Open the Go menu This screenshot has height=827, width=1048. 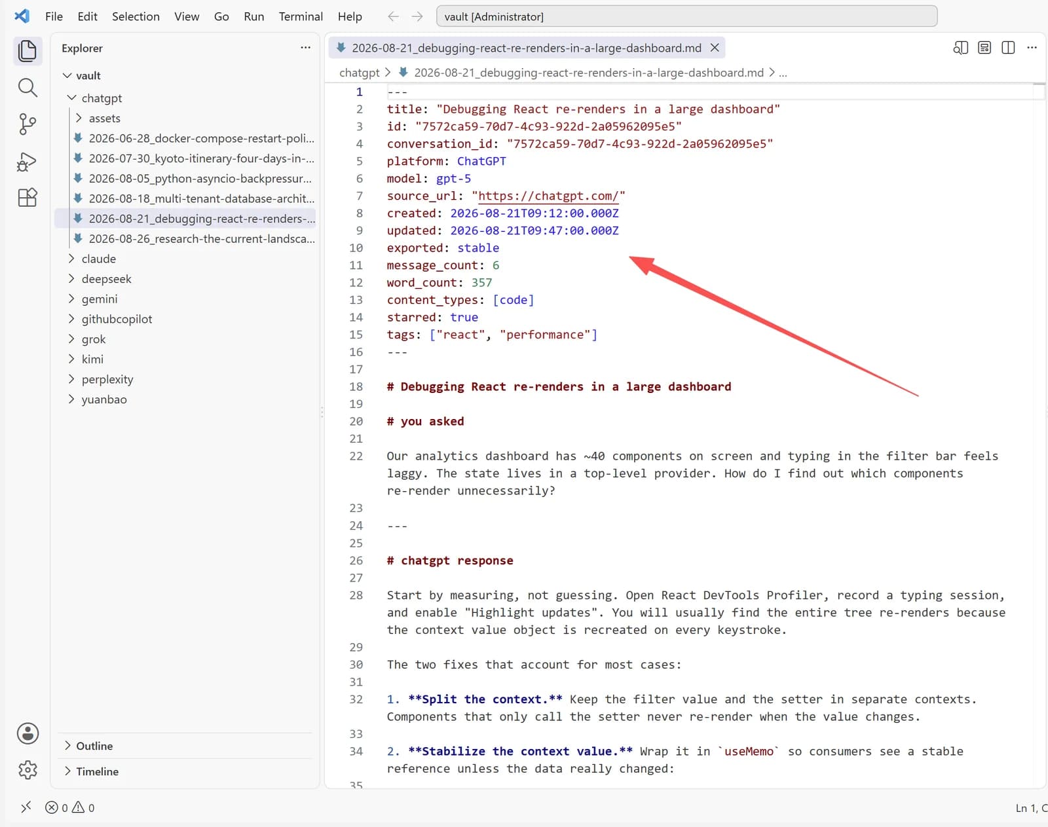point(221,16)
